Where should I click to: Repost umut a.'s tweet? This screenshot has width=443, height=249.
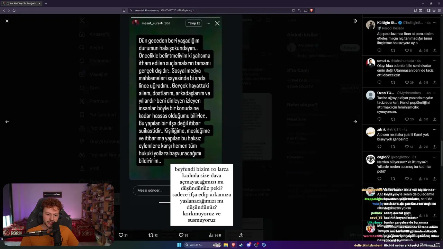[393, 83]
